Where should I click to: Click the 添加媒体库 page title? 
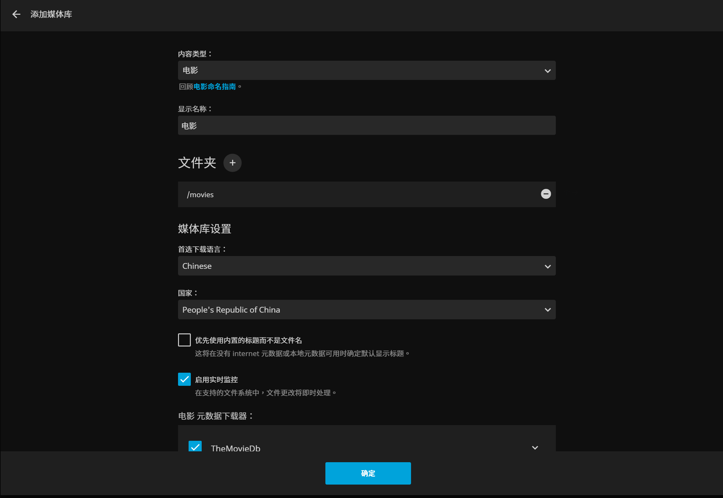51,14
